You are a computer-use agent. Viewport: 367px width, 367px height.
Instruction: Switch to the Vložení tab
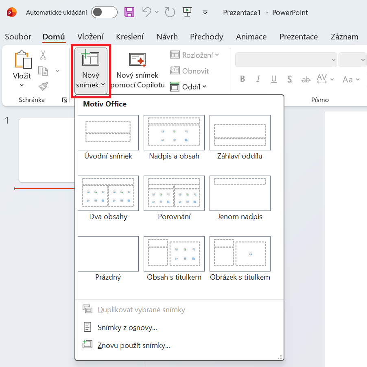[x=90, y=37]
